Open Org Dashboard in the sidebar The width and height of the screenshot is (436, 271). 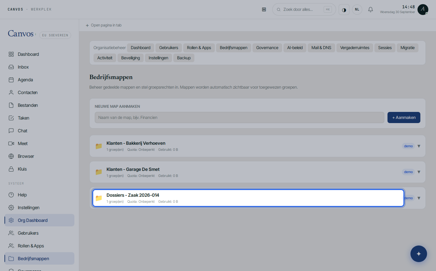pos(40,220)
